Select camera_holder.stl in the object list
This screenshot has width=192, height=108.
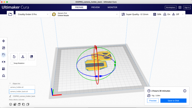(22, 87)
